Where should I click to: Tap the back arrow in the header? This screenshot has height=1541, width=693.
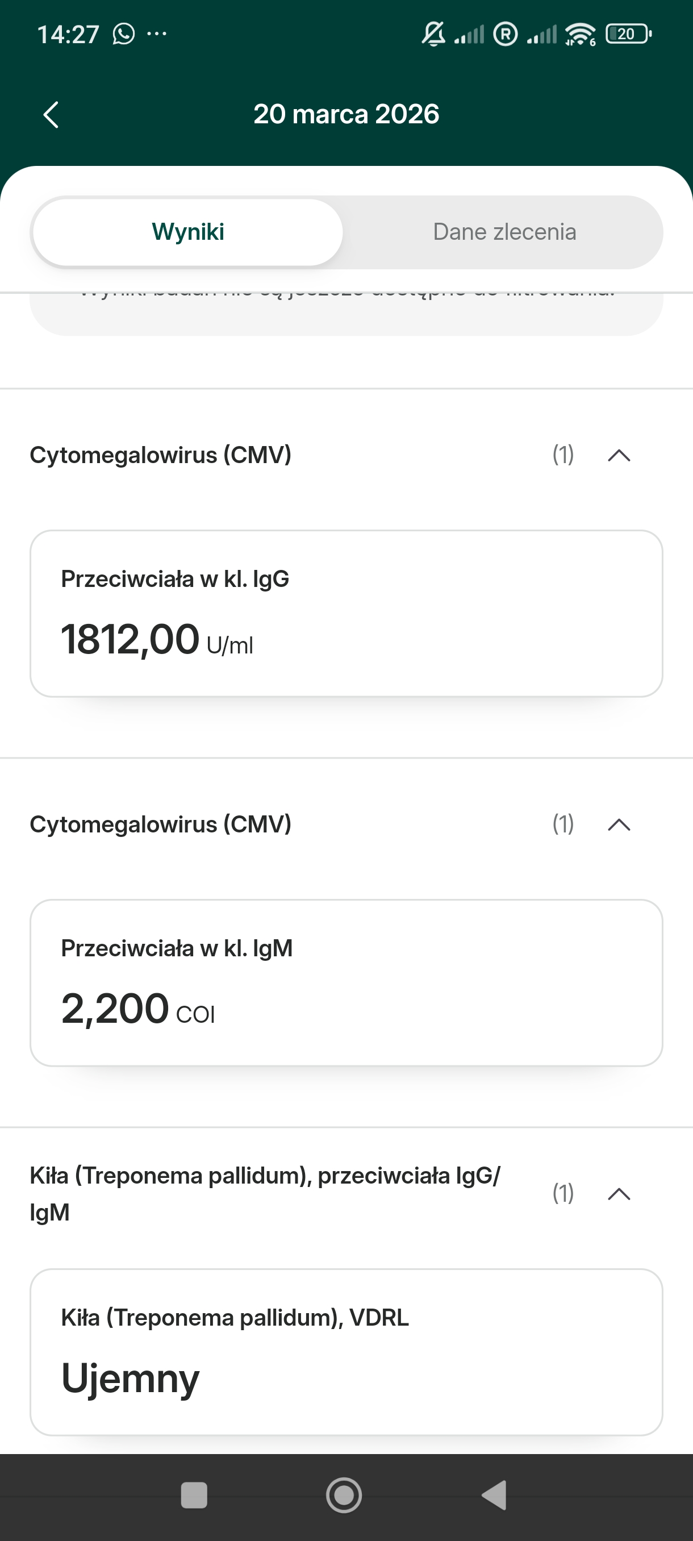pyautogui.click(x=52, y=114)
